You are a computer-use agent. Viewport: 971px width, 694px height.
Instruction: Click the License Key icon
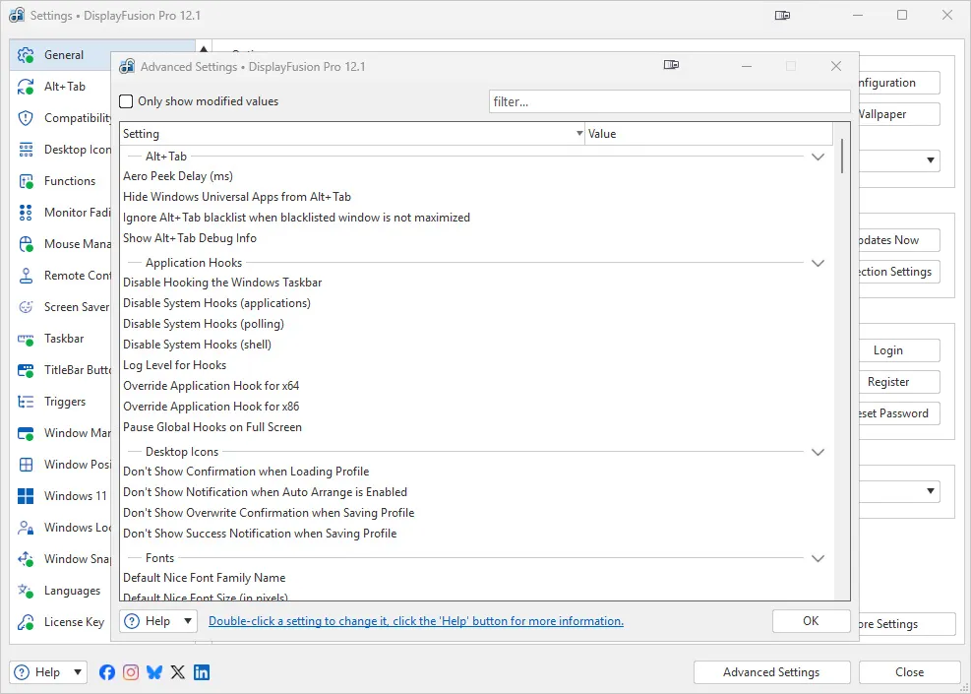click(26, 622)
